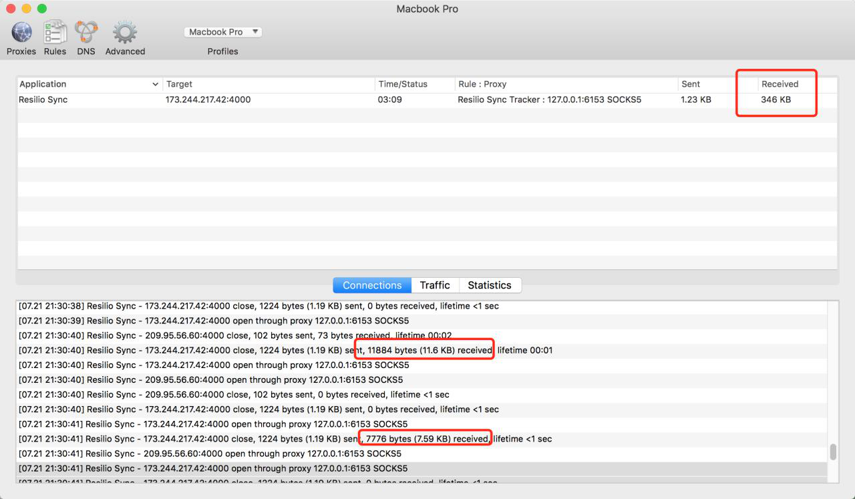Image resolution: width=855 pixels, height=499 pixels.
Task: Select log line timestamped 21:30:39
Action: (422, 321)
